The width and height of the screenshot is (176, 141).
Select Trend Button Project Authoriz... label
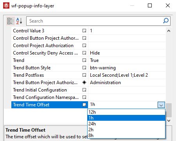point(45,83)
